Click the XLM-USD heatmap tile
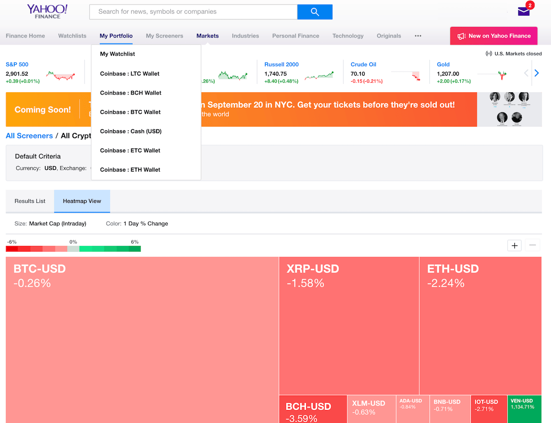 coord(371,409)
